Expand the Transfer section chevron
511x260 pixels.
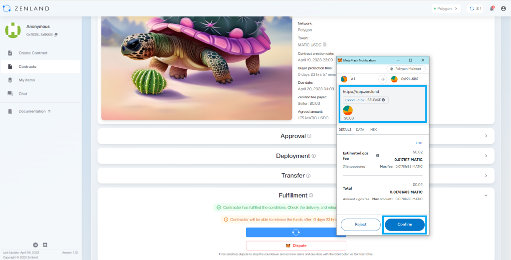tap(486, 176)
